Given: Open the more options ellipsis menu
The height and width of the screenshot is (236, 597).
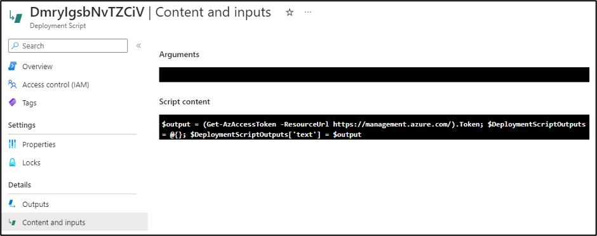Looking at the screenshot, I should coord(308,13).
